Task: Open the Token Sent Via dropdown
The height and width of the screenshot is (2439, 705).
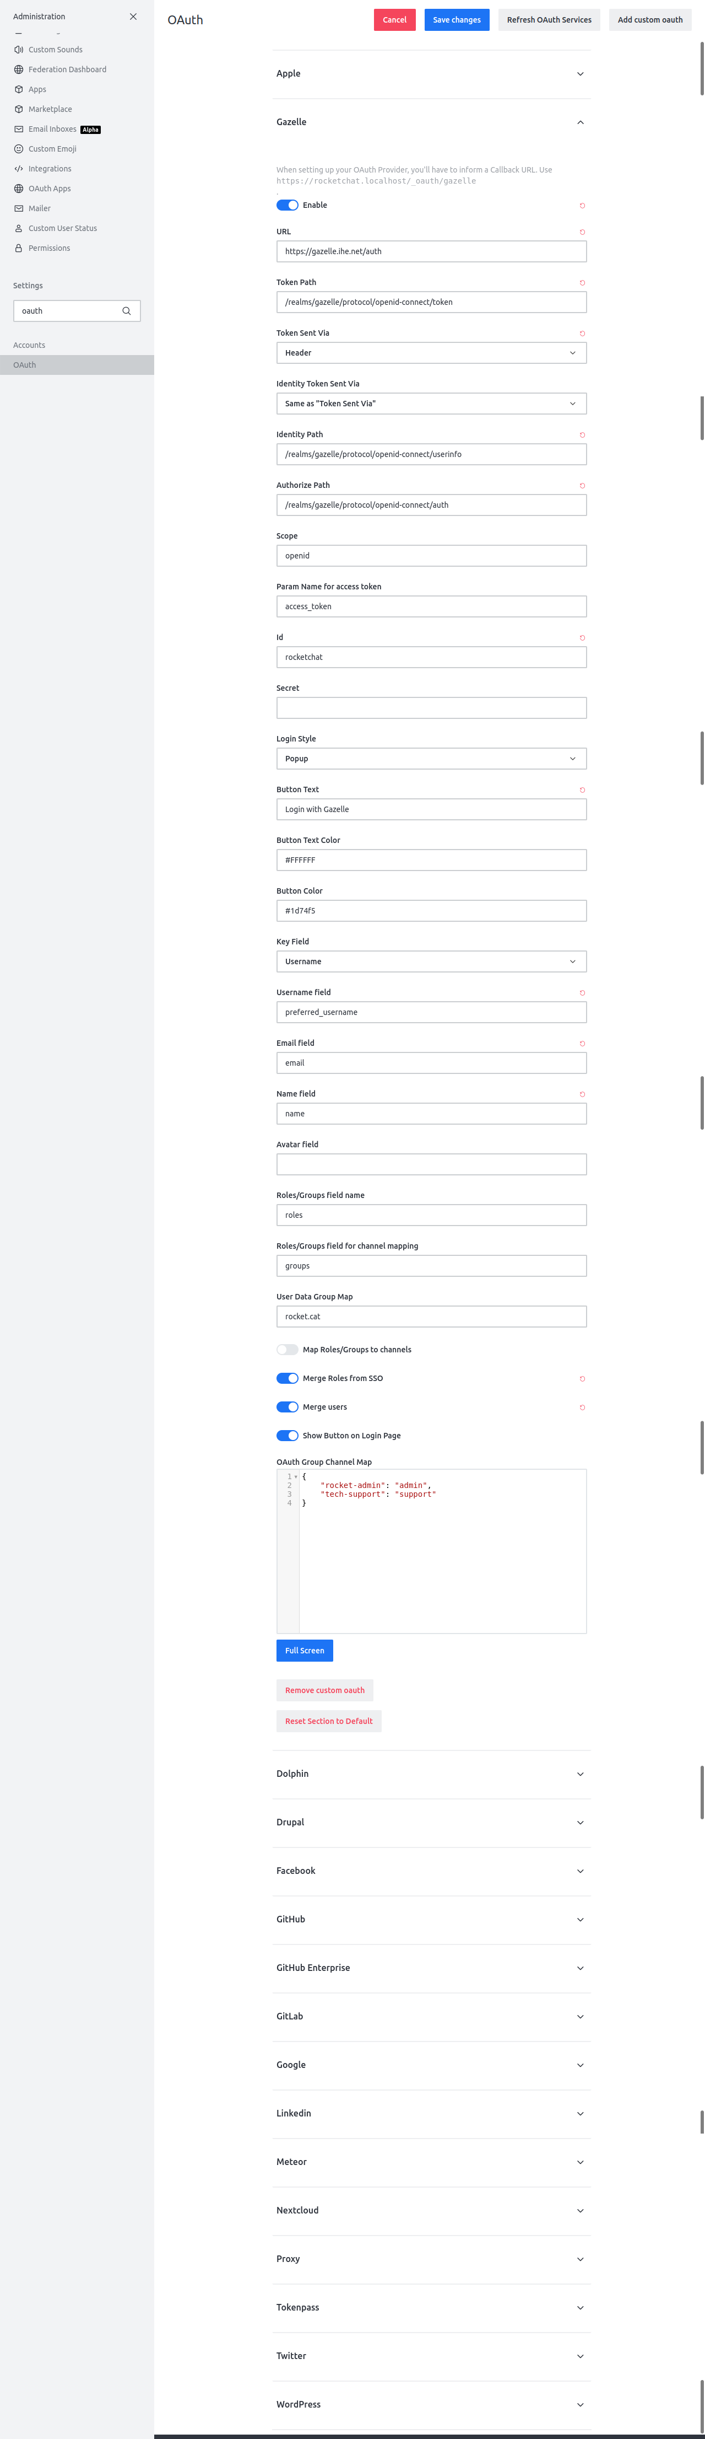Action: (x=431, y=353)
